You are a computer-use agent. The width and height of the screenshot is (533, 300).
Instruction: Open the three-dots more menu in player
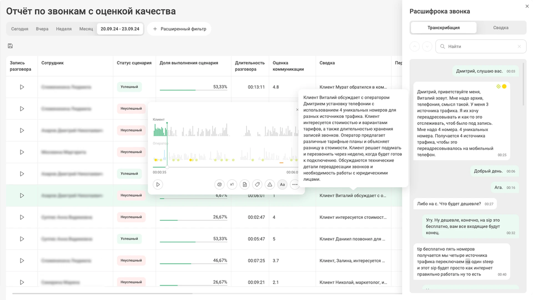[295, 184]
